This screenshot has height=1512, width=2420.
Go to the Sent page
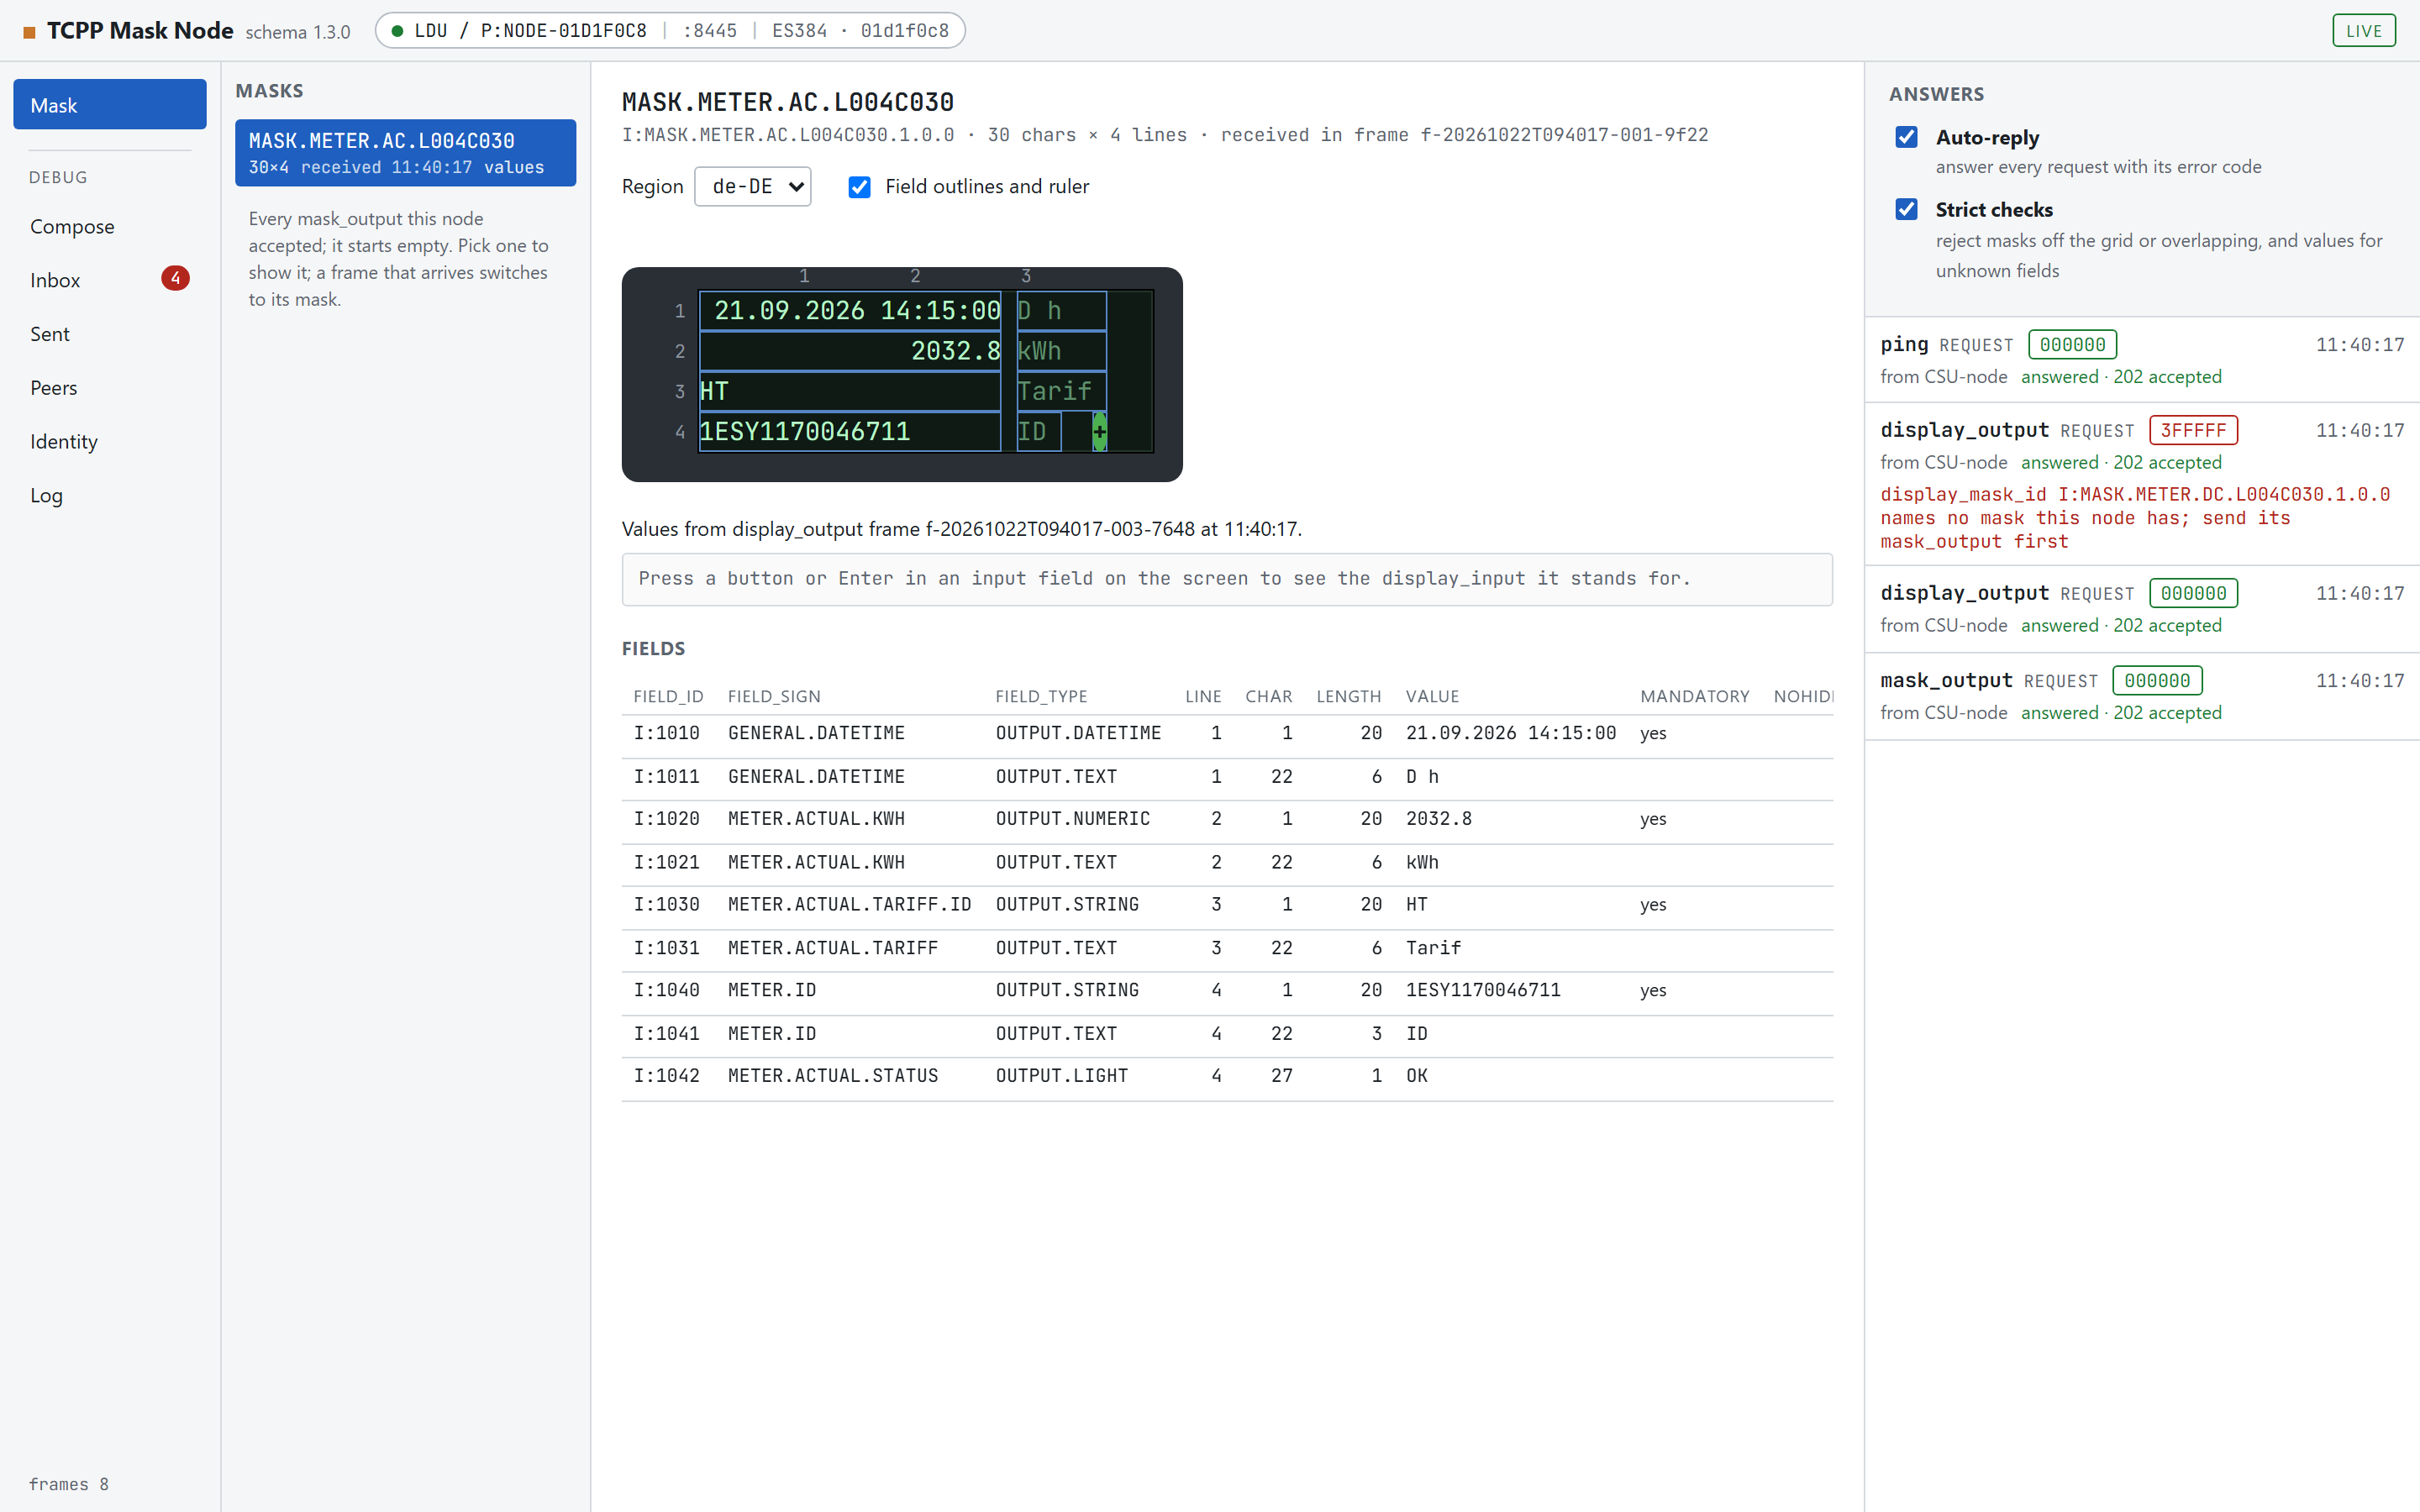click(110, 334)
